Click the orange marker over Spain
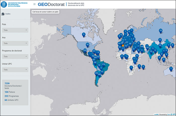Image resolution: width=176 pixels, height=116 pixels. coord(123,46)
